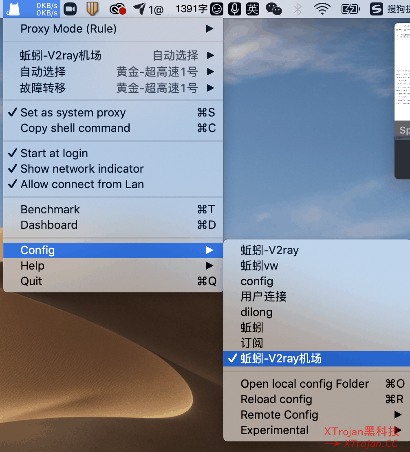Expand the 自动选择 proxy group
Image resolution: width=410 pixels, height=452 pixels.
[113, 72]
